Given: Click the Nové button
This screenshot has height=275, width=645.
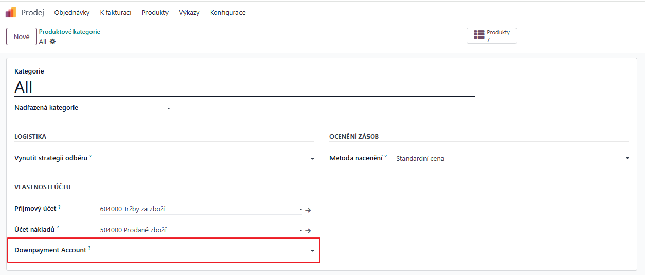Looking at the screenshot, I should click(x=22, y=36).
